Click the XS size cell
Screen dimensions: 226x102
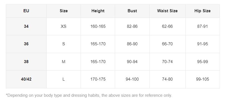click(64, 26)
